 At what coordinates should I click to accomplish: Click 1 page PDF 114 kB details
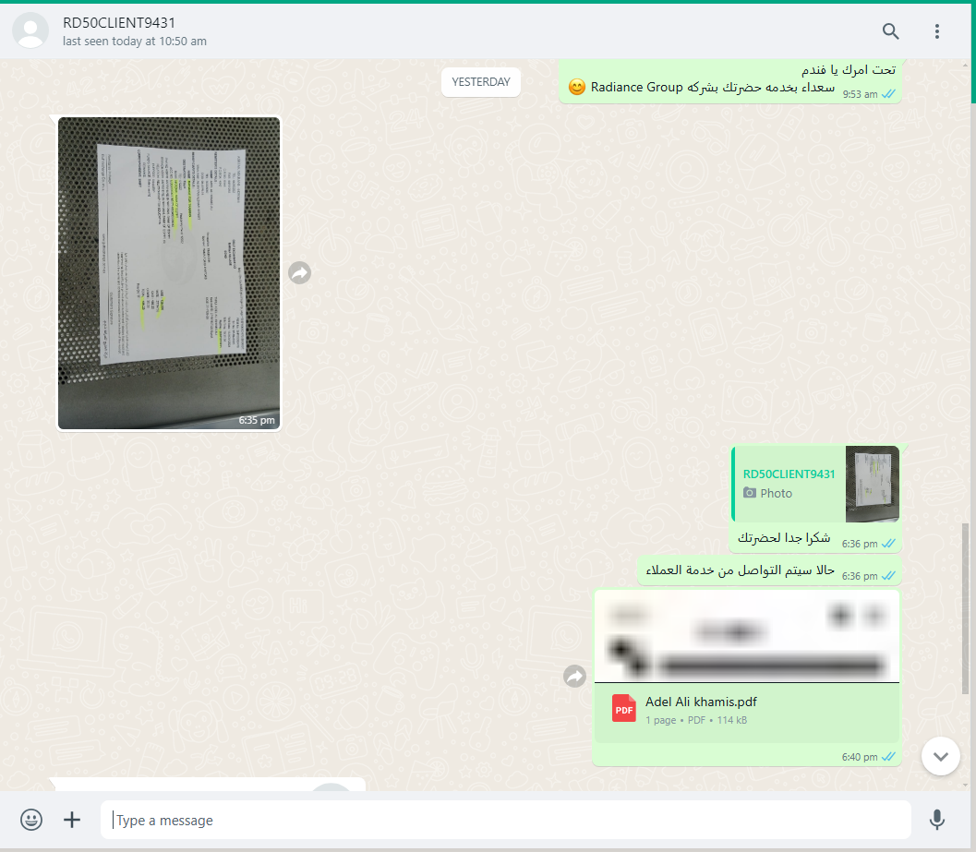(x=696, y=720)
